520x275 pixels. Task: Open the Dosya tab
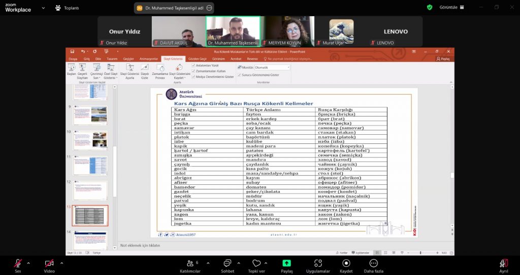pyautogui.click(x=73, y=59)
